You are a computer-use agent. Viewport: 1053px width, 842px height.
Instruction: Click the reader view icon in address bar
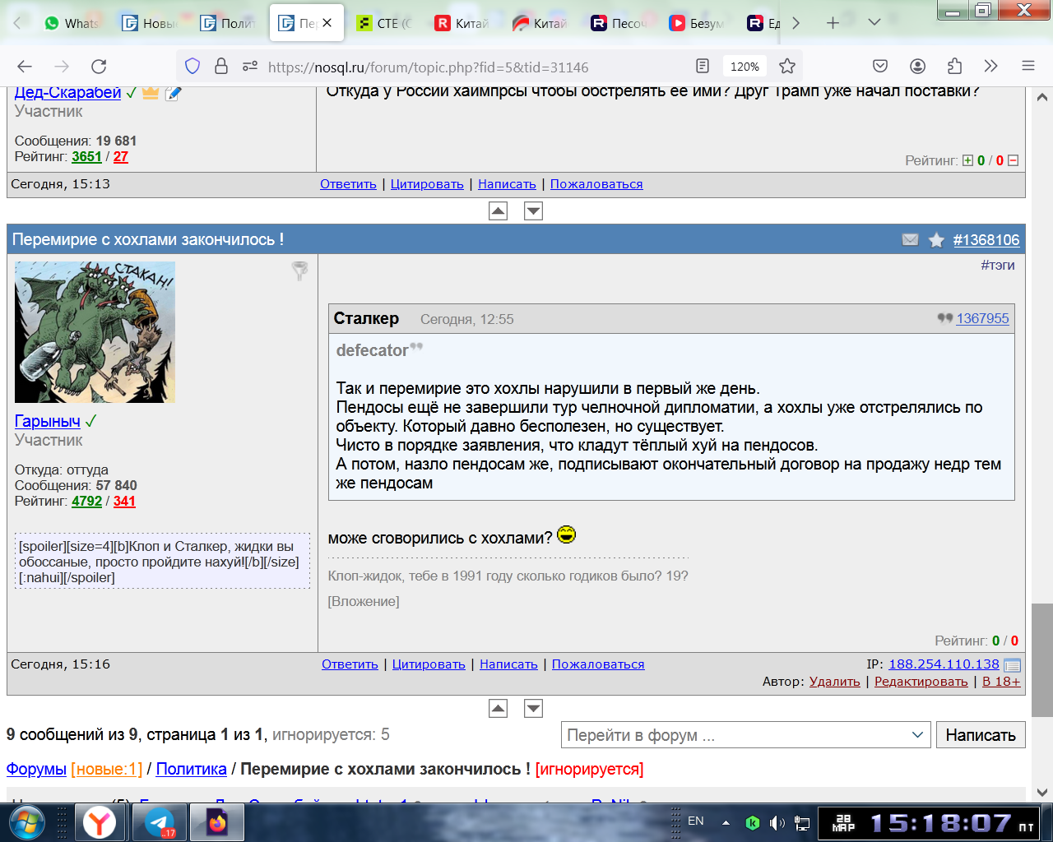coord(703,67)
